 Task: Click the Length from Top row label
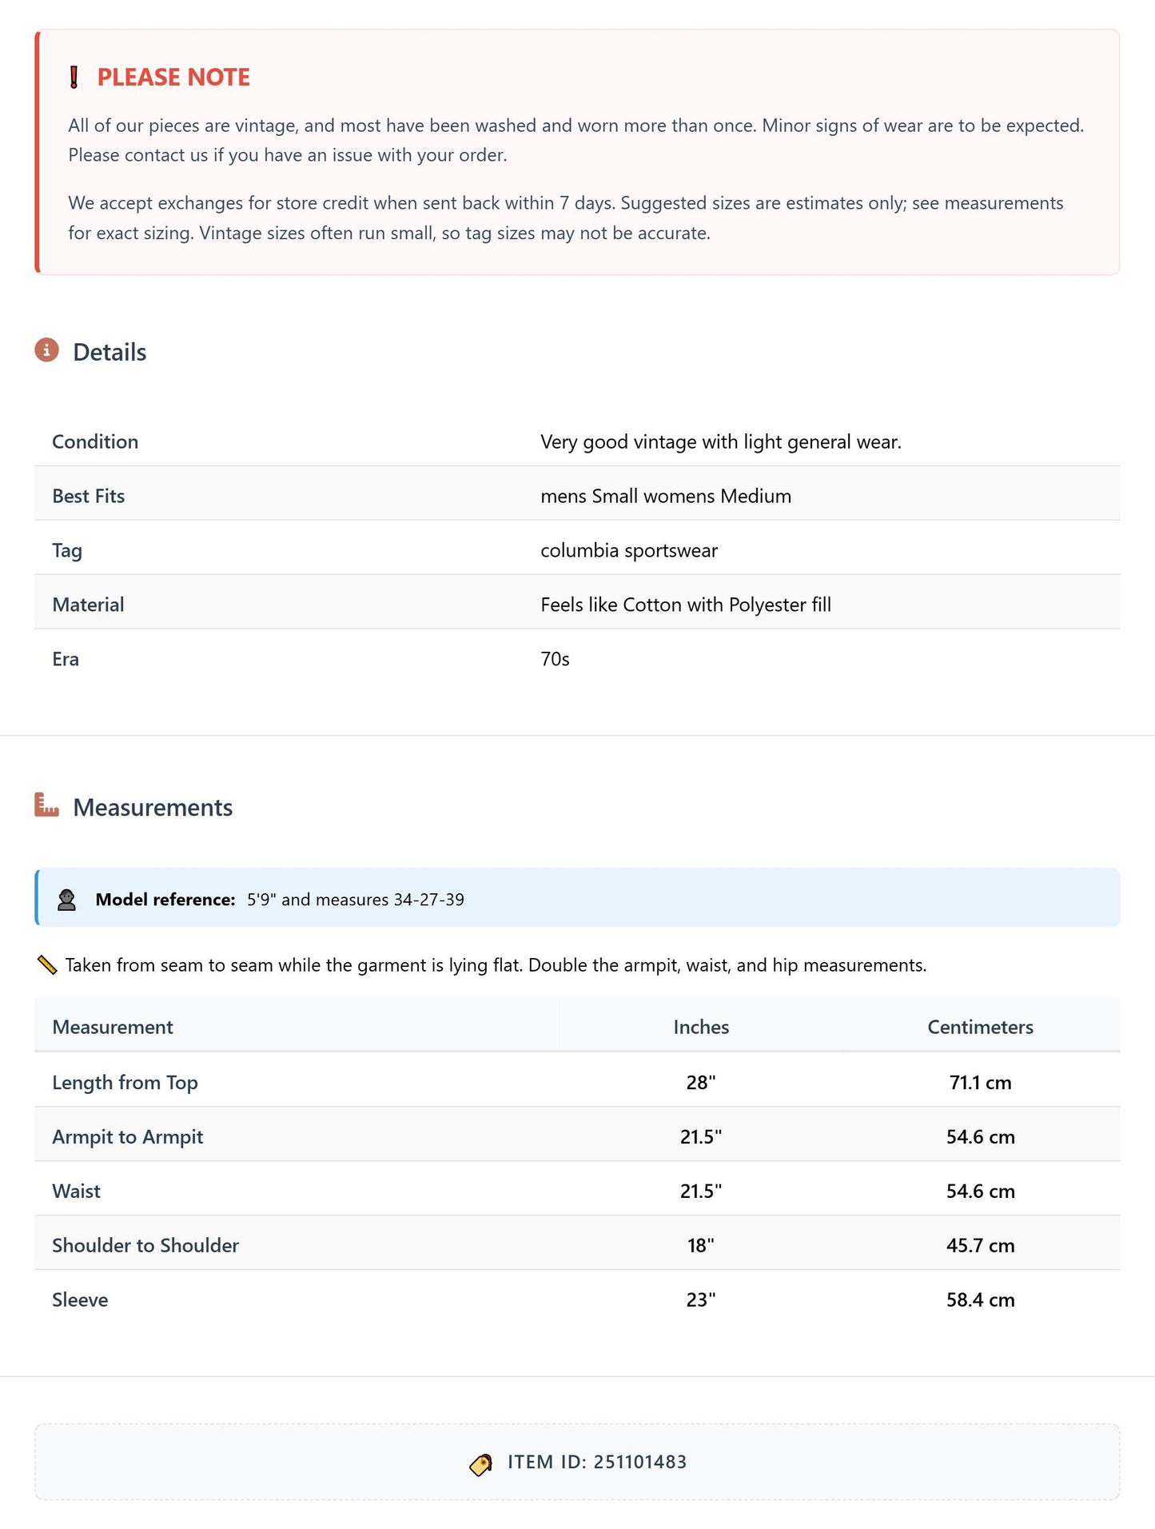click(x=125, y=1083)
